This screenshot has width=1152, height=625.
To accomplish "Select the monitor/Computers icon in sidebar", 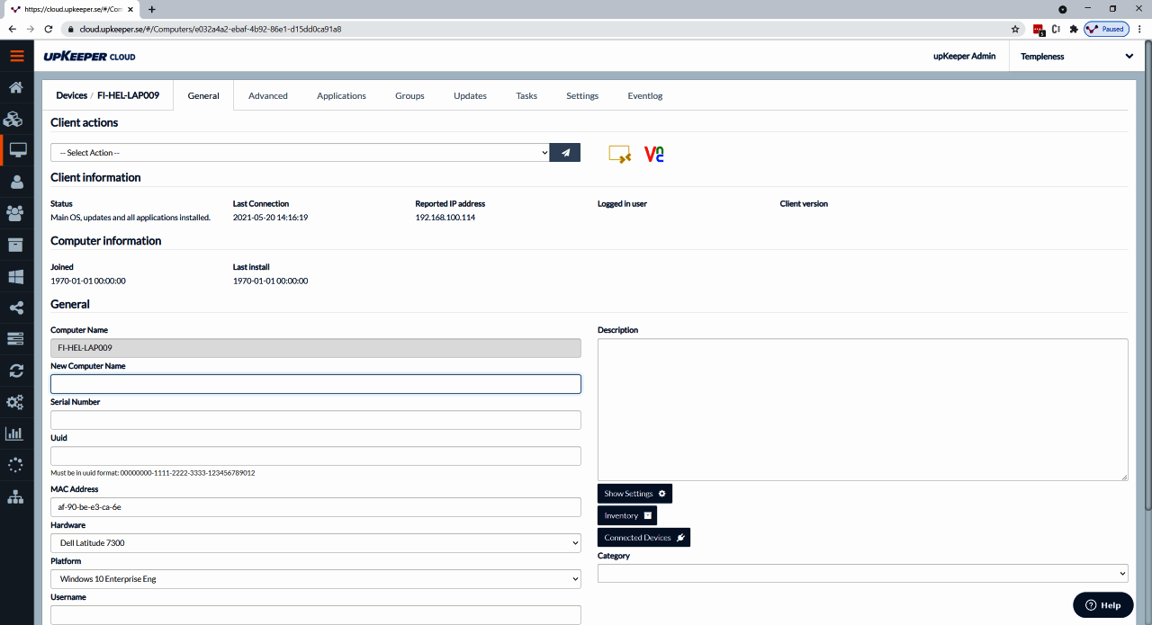I will tap(18, 150).
